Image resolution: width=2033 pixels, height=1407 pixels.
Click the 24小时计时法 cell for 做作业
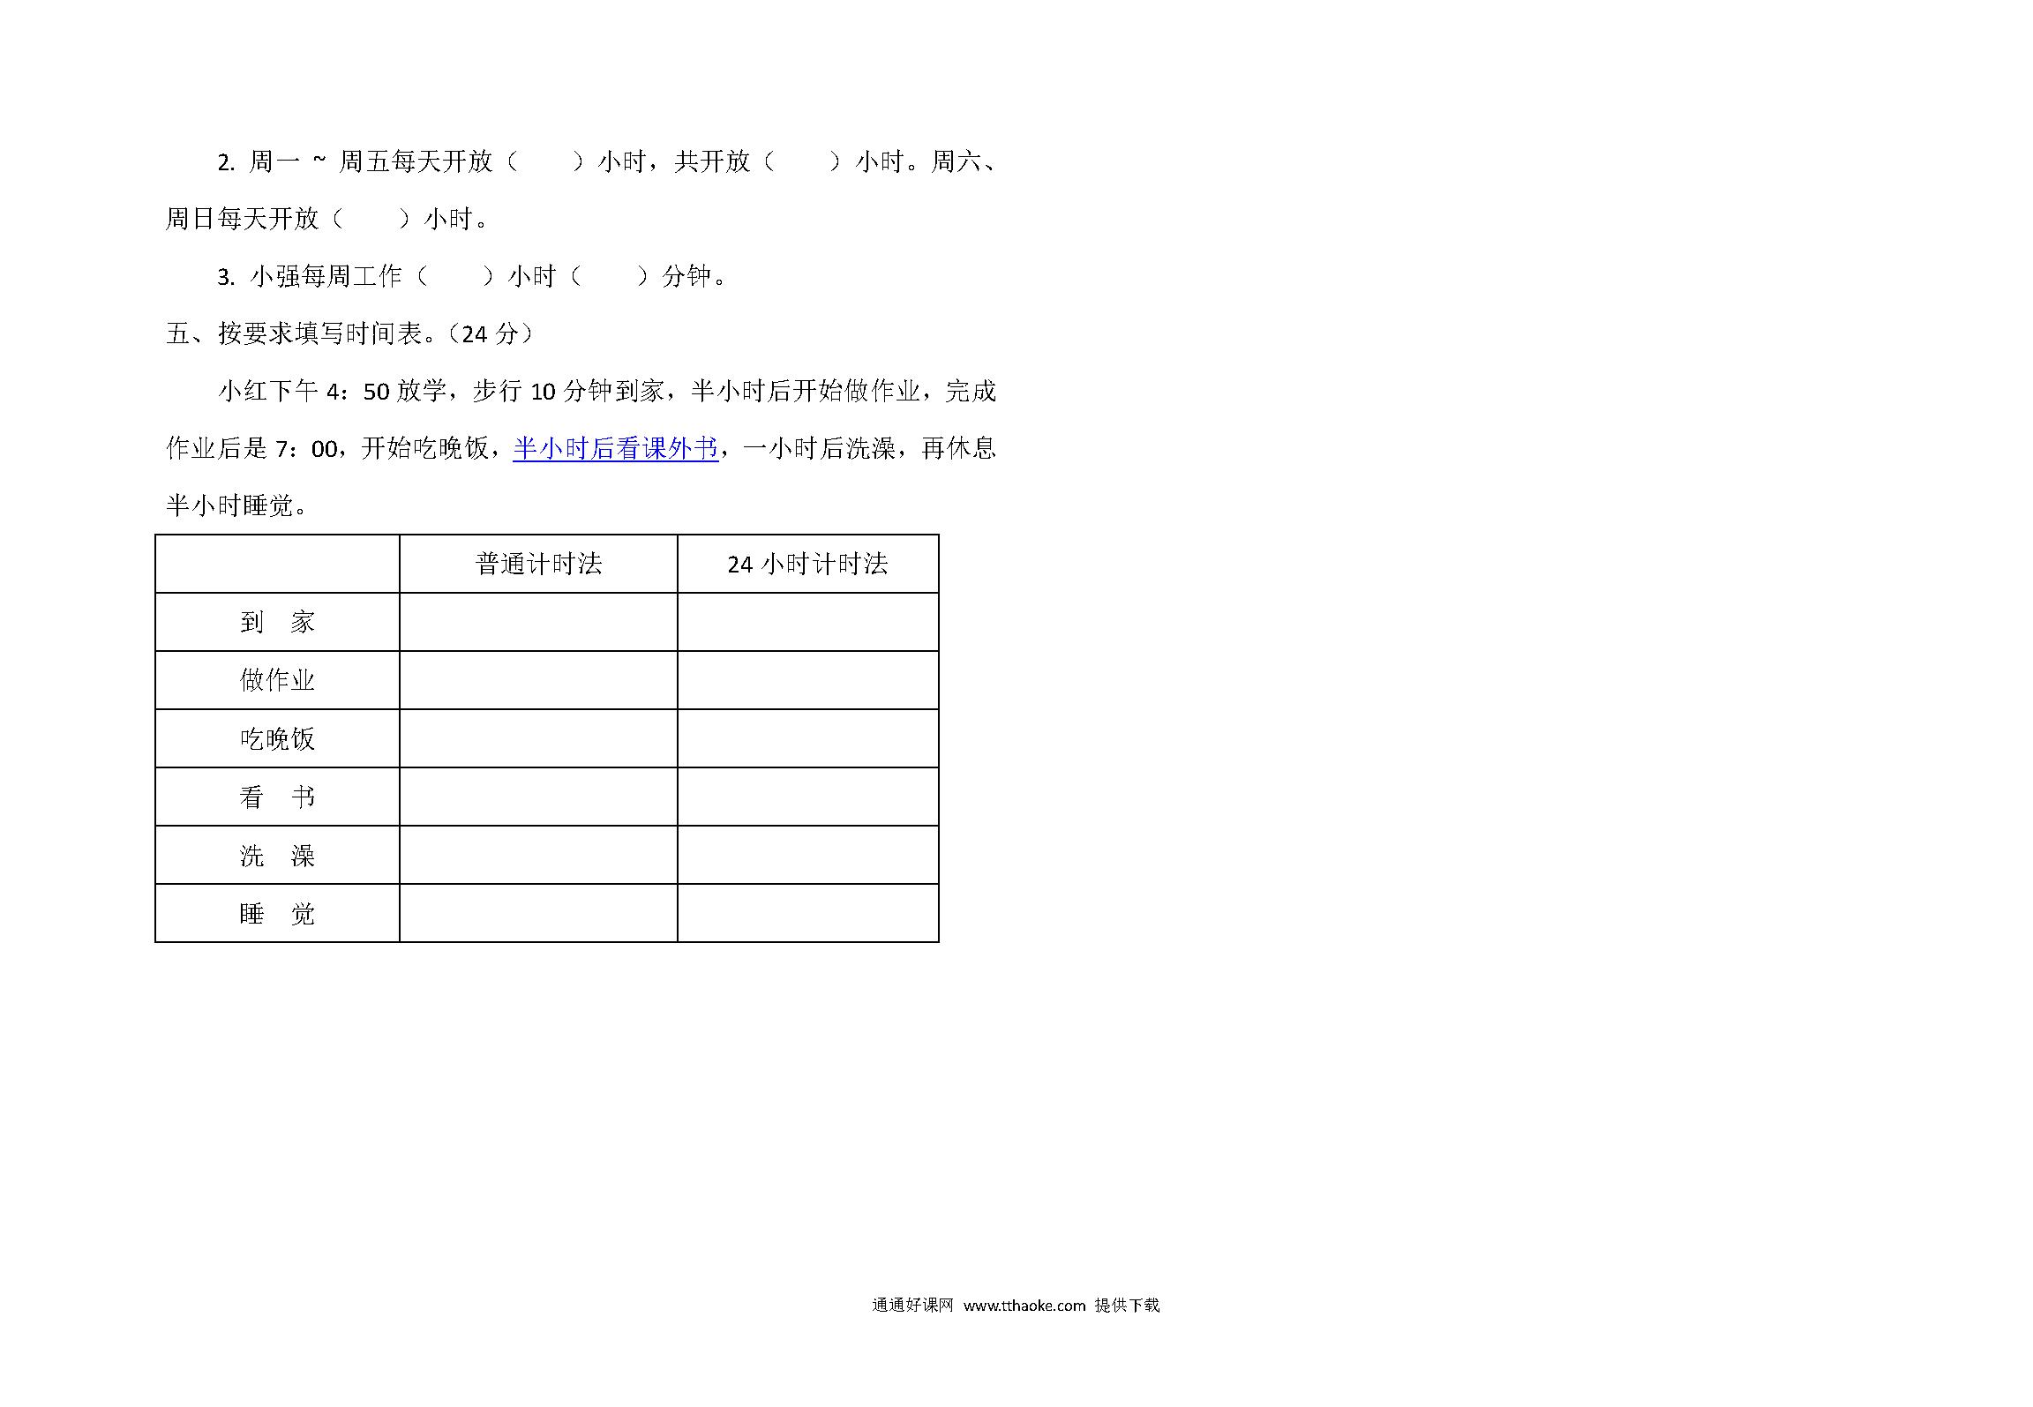tap(807, 680)
